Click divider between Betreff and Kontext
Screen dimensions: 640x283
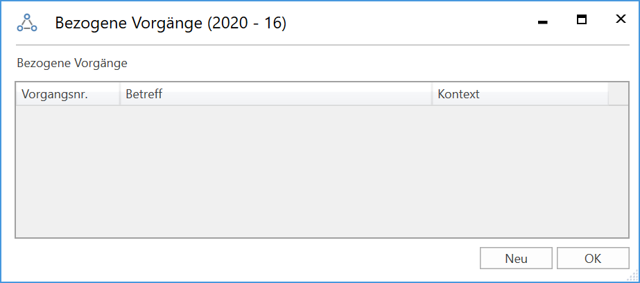(432, 94)
